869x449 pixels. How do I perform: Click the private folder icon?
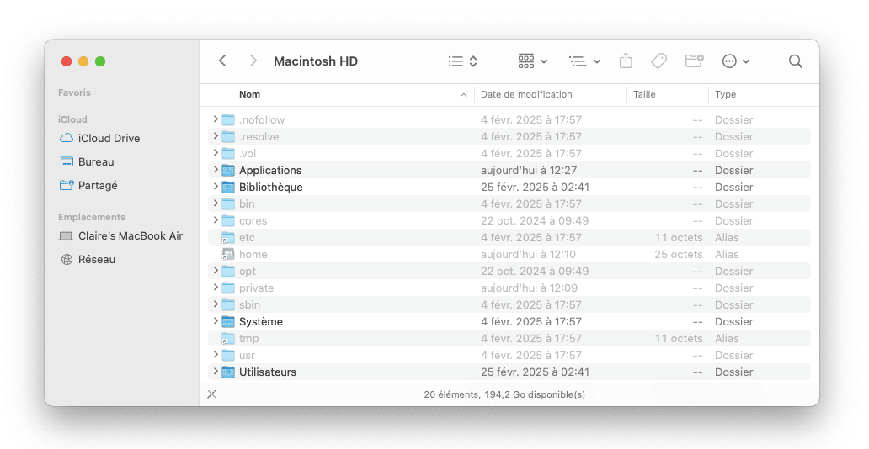[228, 288]
